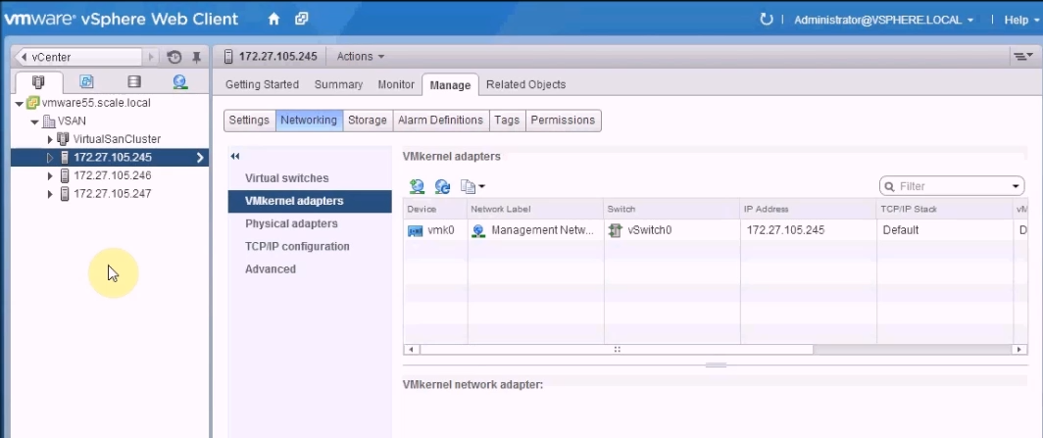Viewport: 1043px width, 438px height.
Task: Click the Home icon in header
Action: pyautogui.click(x=273, y=19)
